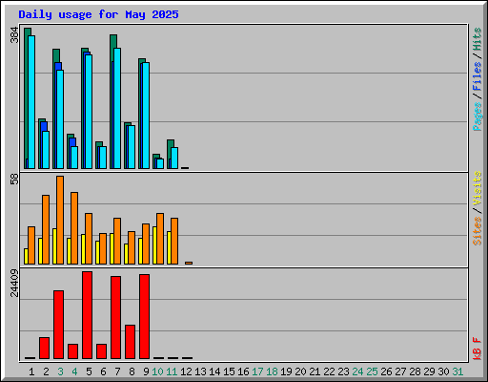Click day 24 on the x-axis
This screenshot has width=488, height=382.
click(x=357, y=371)
